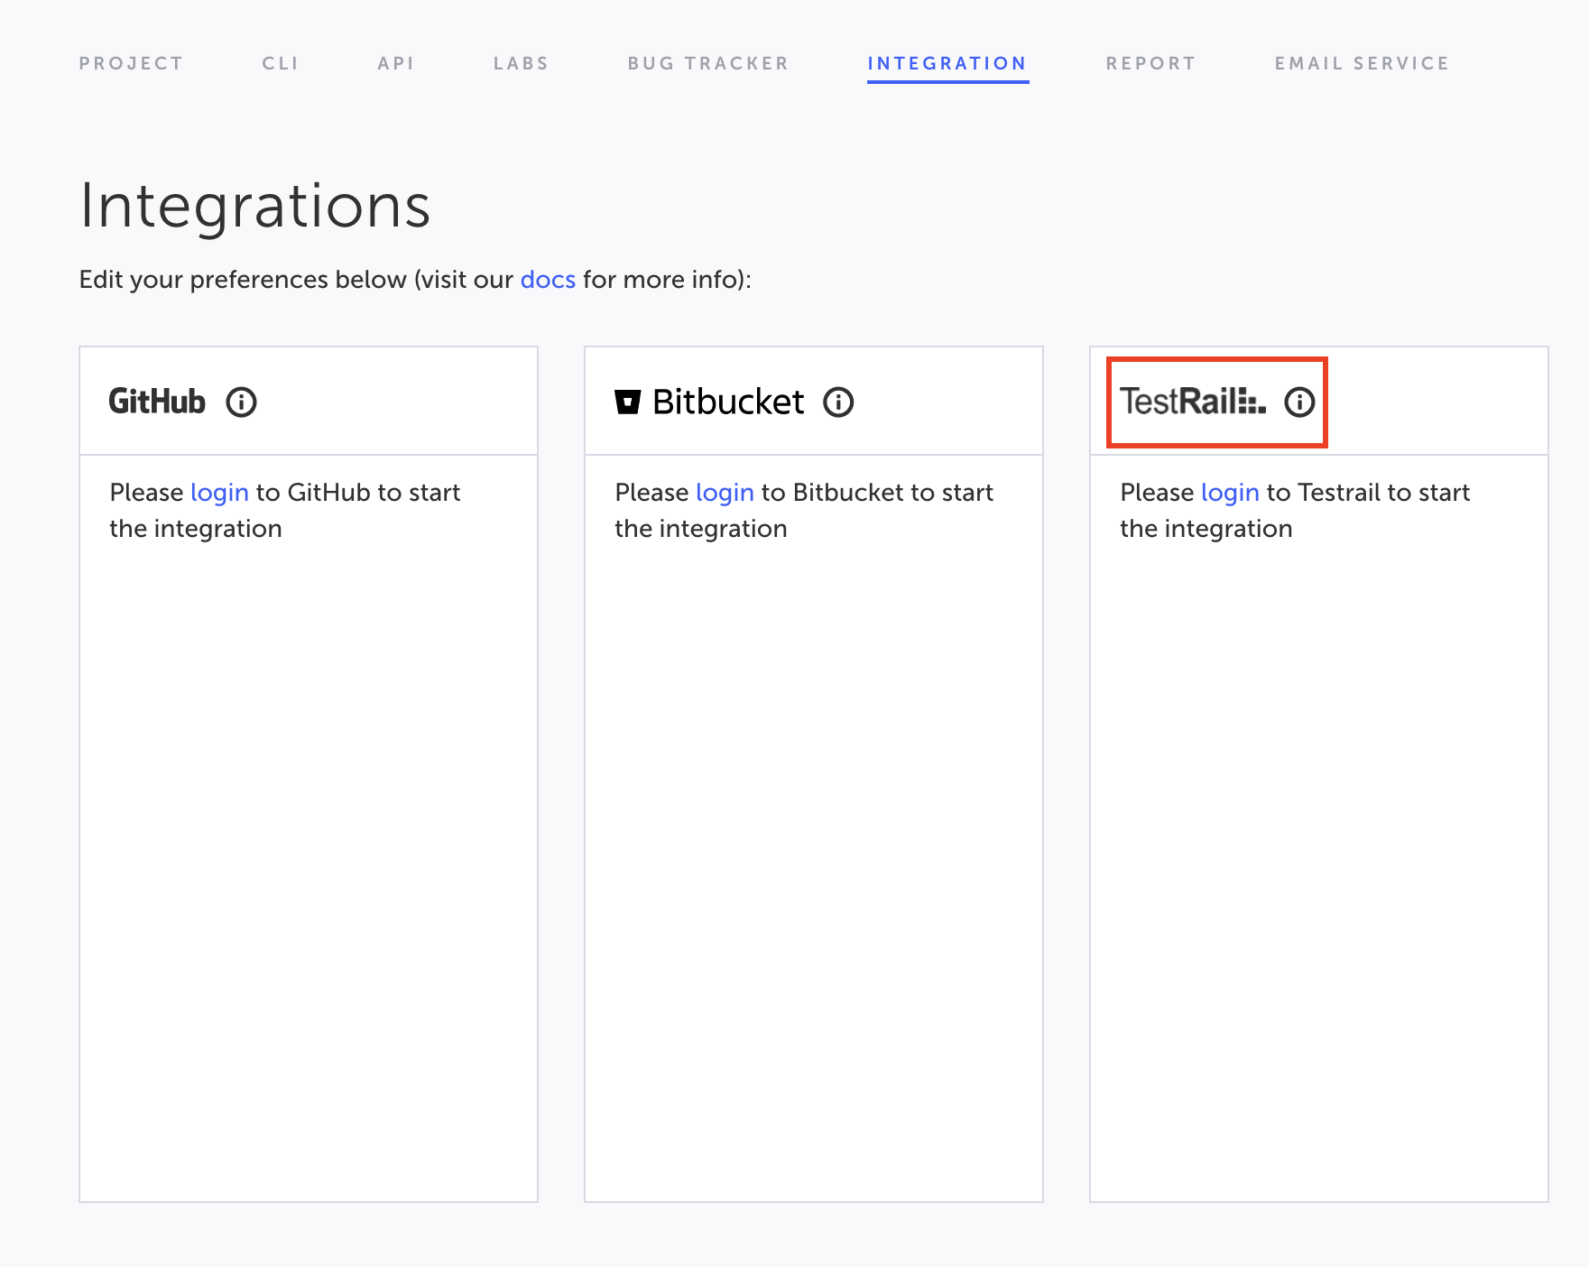Go to the API tab
The height and width of the screenshot is (1267, 1589).
tap(395, 63)
